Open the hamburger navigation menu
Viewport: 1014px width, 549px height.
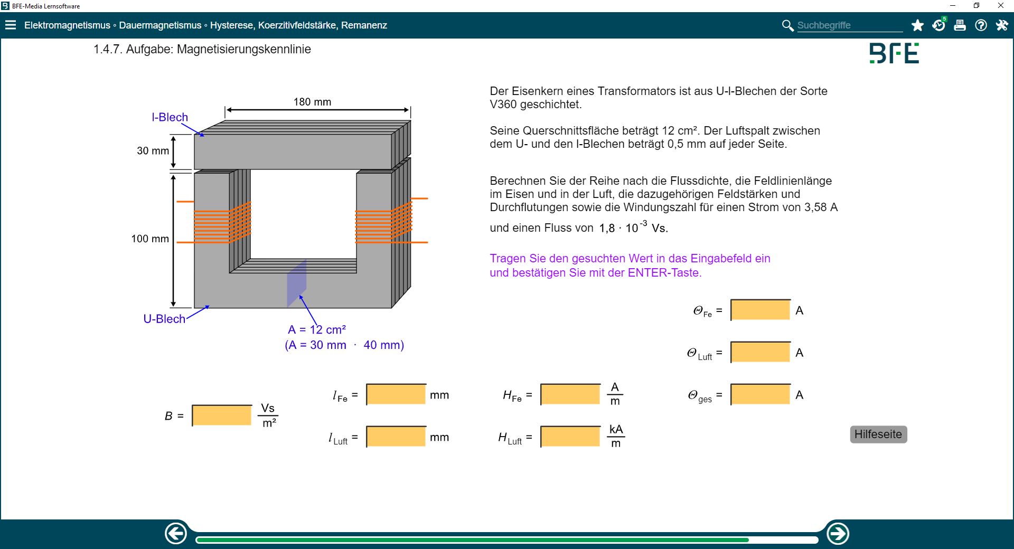tap(11, 25)
